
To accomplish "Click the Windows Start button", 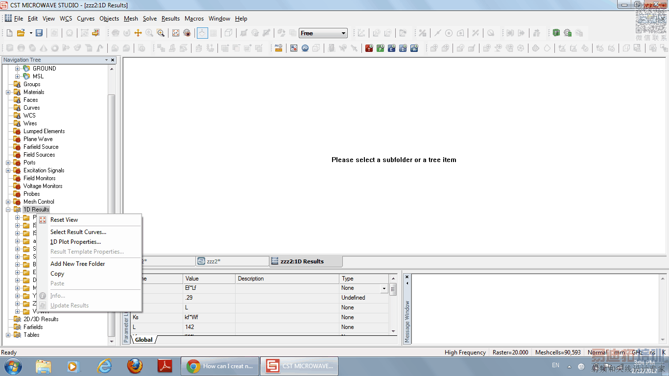I will (13, 366).
